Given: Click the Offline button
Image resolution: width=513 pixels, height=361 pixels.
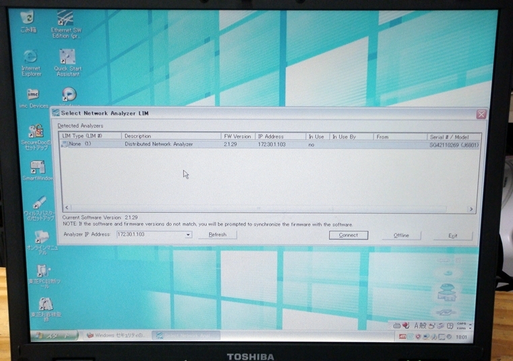Looking at the screenshot, I should (401, 236).
